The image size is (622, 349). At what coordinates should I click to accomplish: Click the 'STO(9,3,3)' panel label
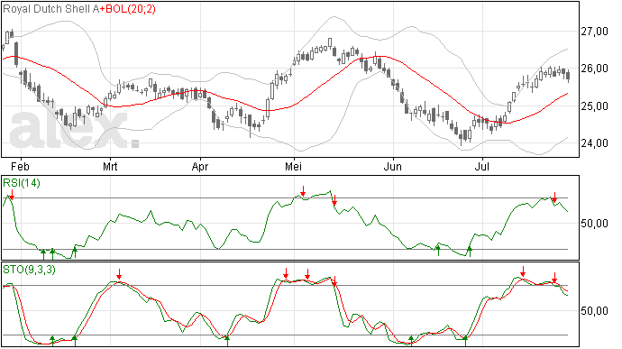click(x=29, y=270)
